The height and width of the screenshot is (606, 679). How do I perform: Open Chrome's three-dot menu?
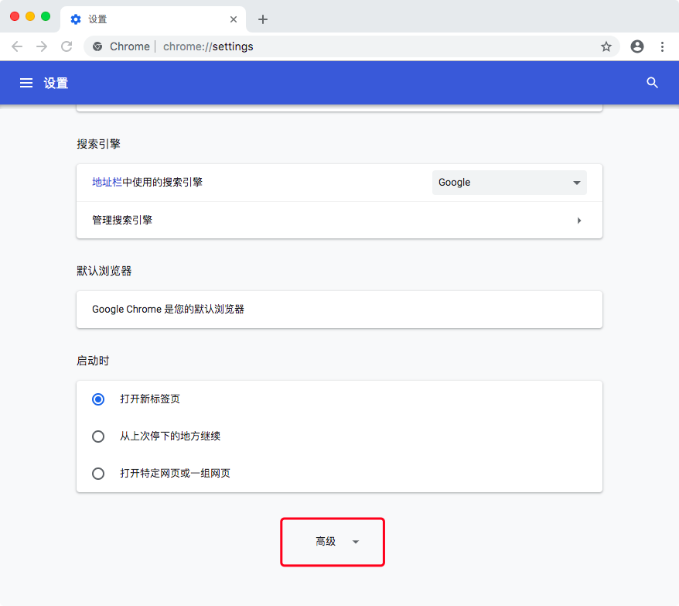coord(663,46)
